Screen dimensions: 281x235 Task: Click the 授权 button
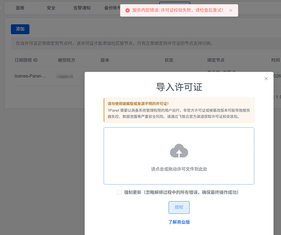click(179, 207)
